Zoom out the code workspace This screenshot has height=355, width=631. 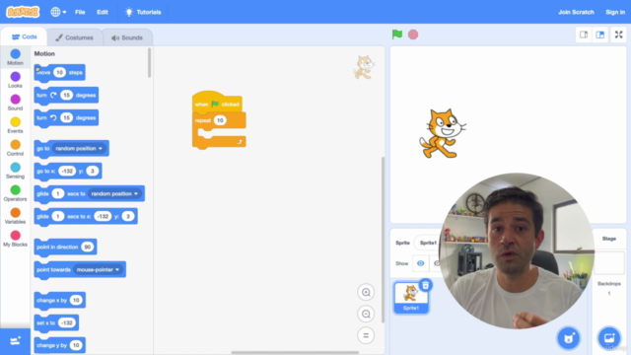pyautogui.click(x=366, y=314)
